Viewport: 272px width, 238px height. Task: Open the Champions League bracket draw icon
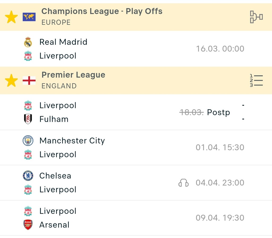point(256,17)
